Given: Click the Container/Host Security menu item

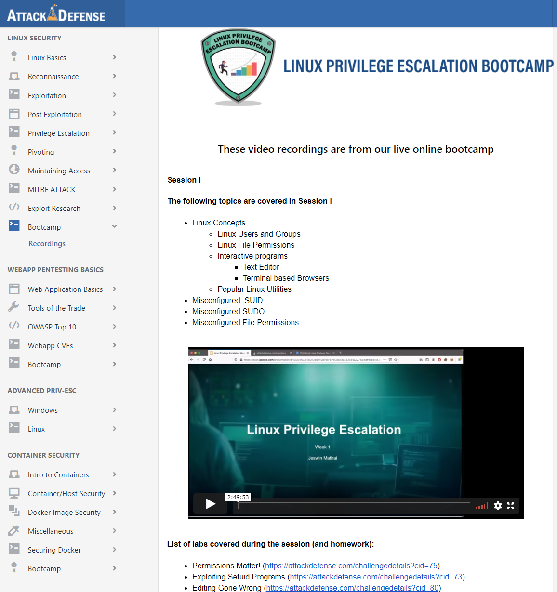Looking at the screenshot, I should tap(66, 494).
